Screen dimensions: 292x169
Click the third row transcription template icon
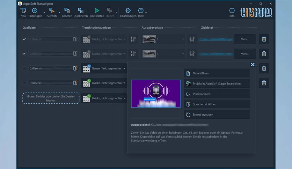pyautogui.click(x=86, y=68)
